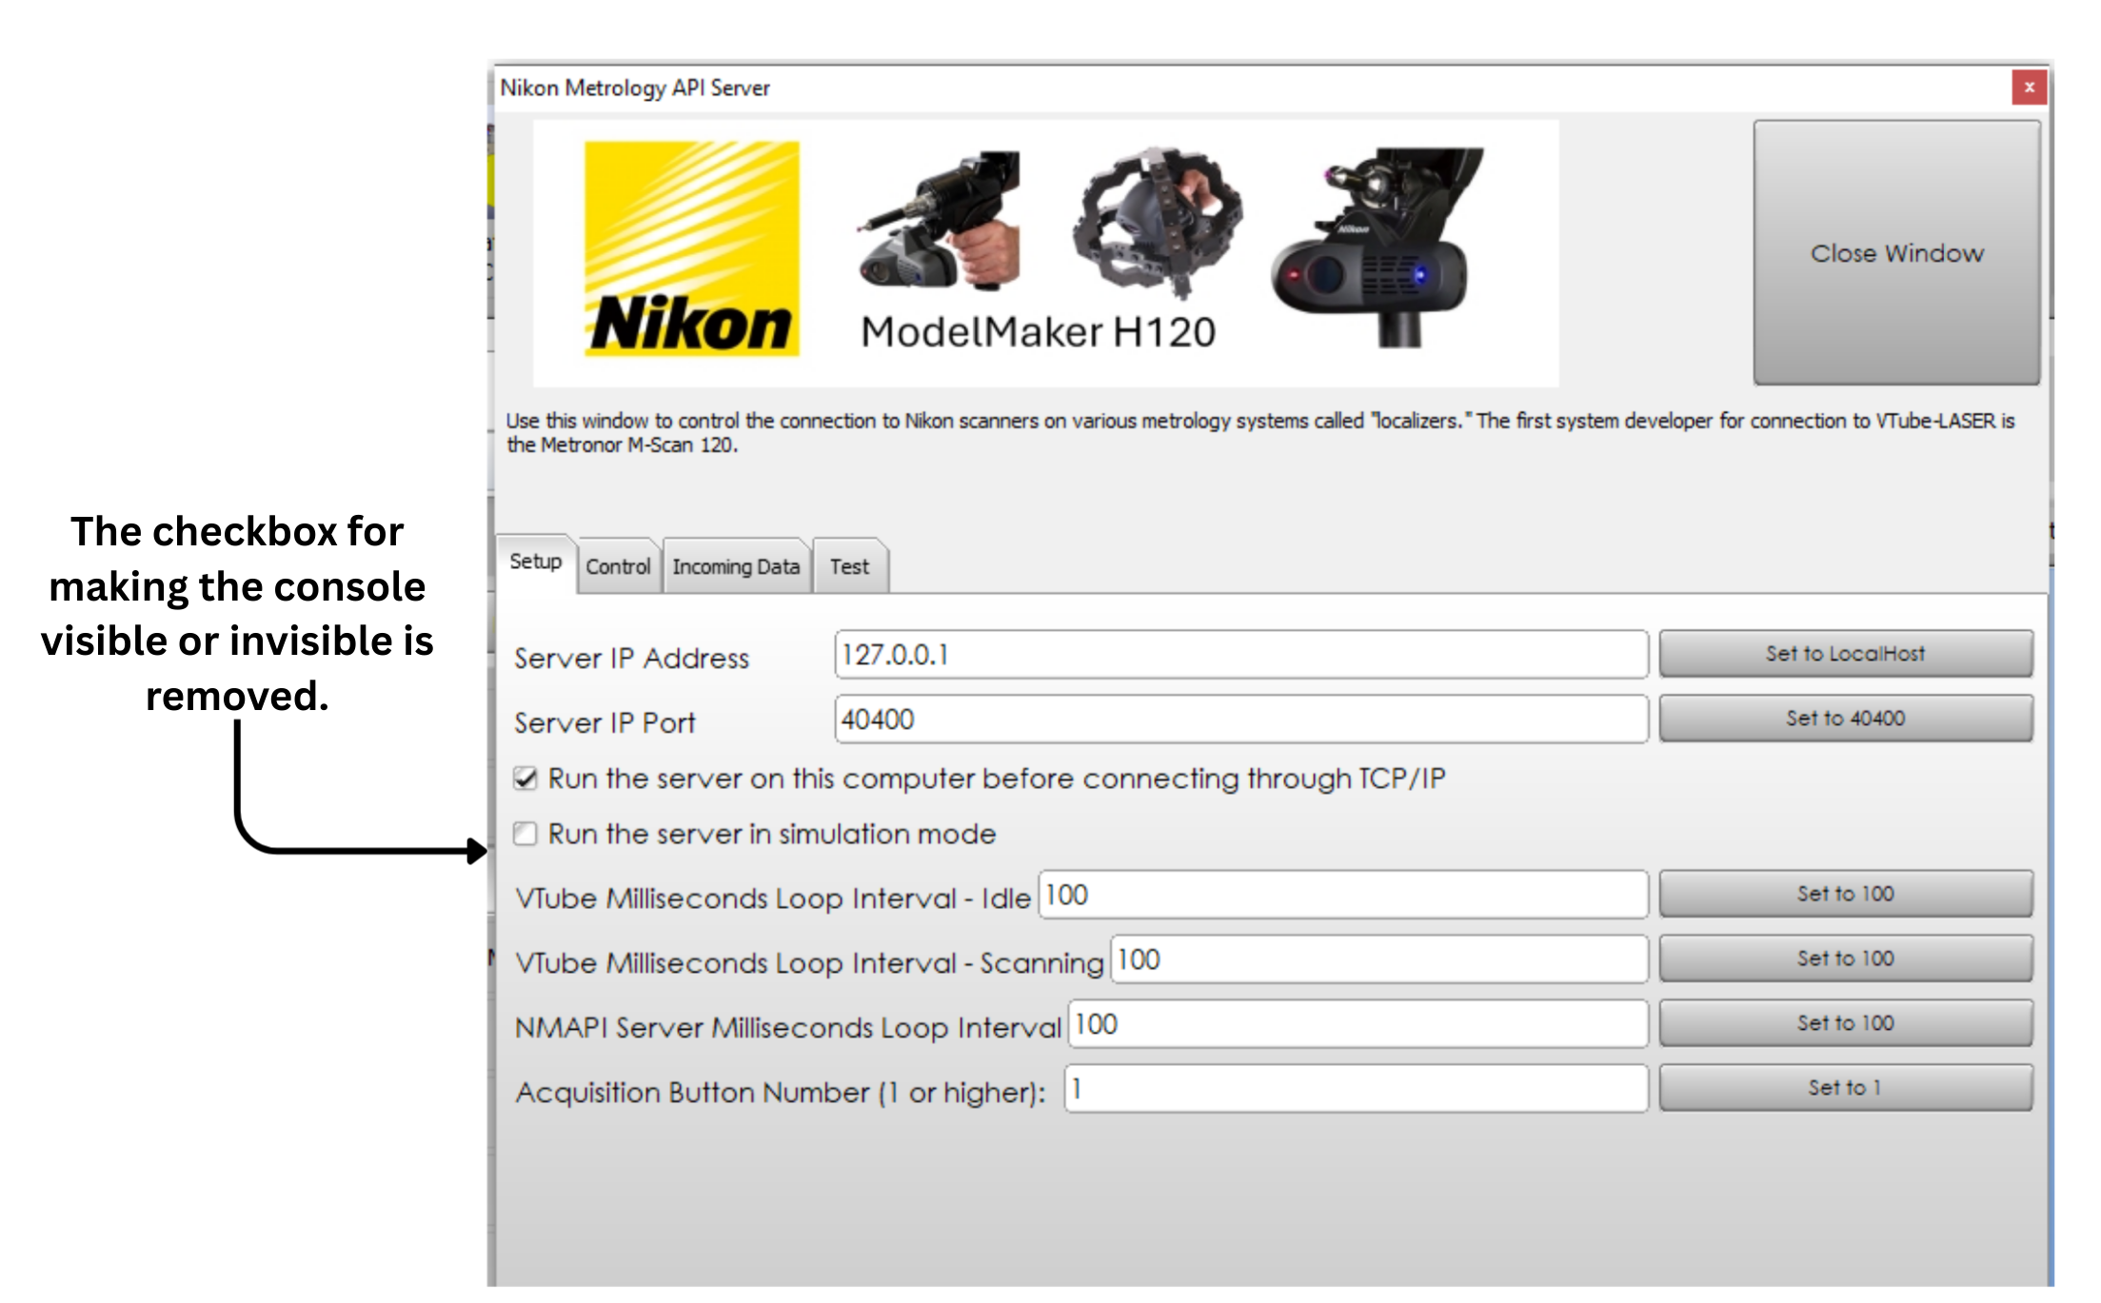This screenshot has height=1303, width=2101.
Task: Click the NMAPI Server Loop Interval field
Action: pyautogui.click(x=1358, y=1024)
